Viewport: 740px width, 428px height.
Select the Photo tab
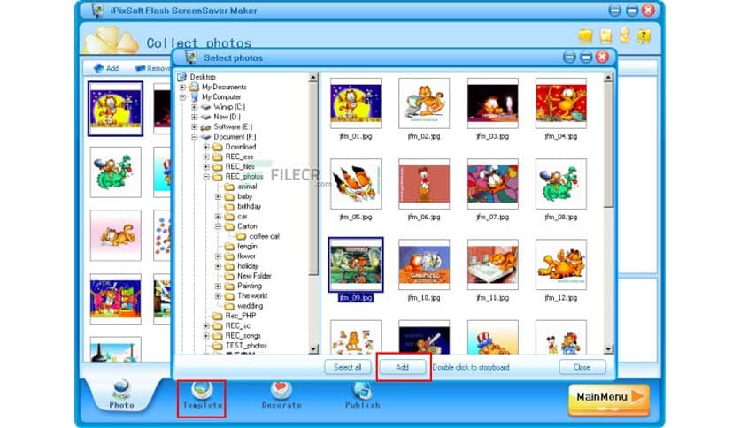point(122,394)
